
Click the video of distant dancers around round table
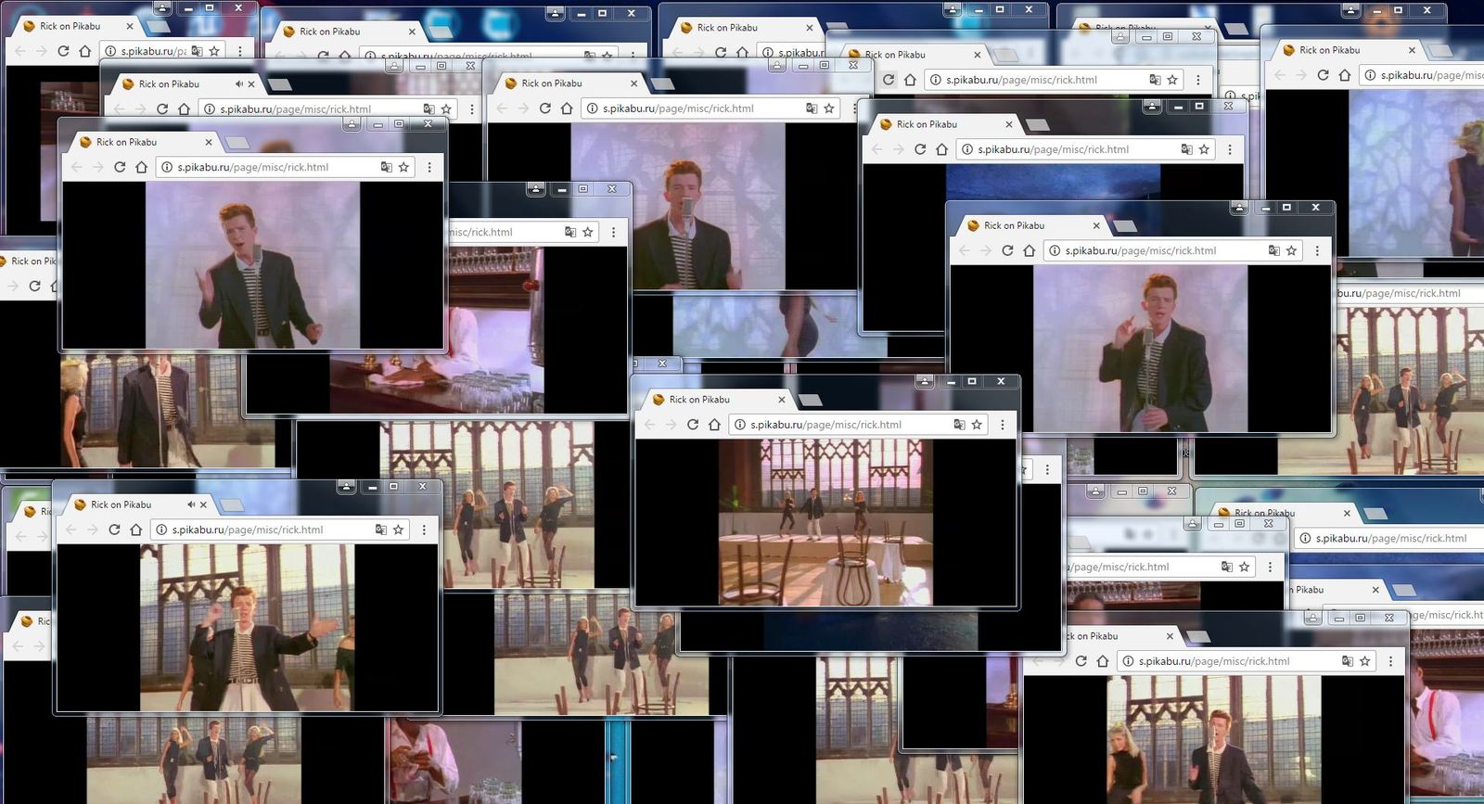pyautogui.click(x=825, y=522)
